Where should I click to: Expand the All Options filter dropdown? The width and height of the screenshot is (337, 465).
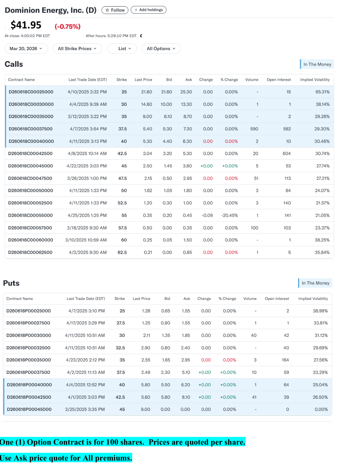click(161, 48)
